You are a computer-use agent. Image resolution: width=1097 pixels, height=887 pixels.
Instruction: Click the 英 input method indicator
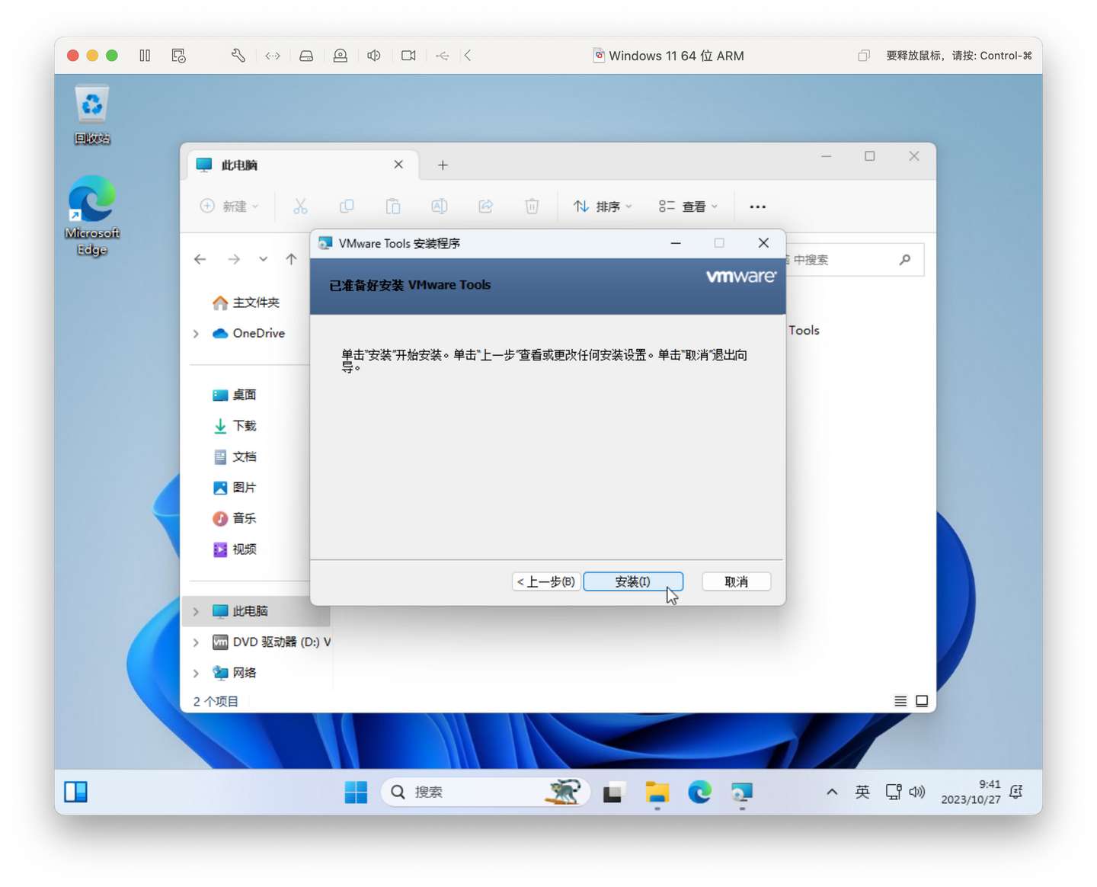(x=862, y=793)
